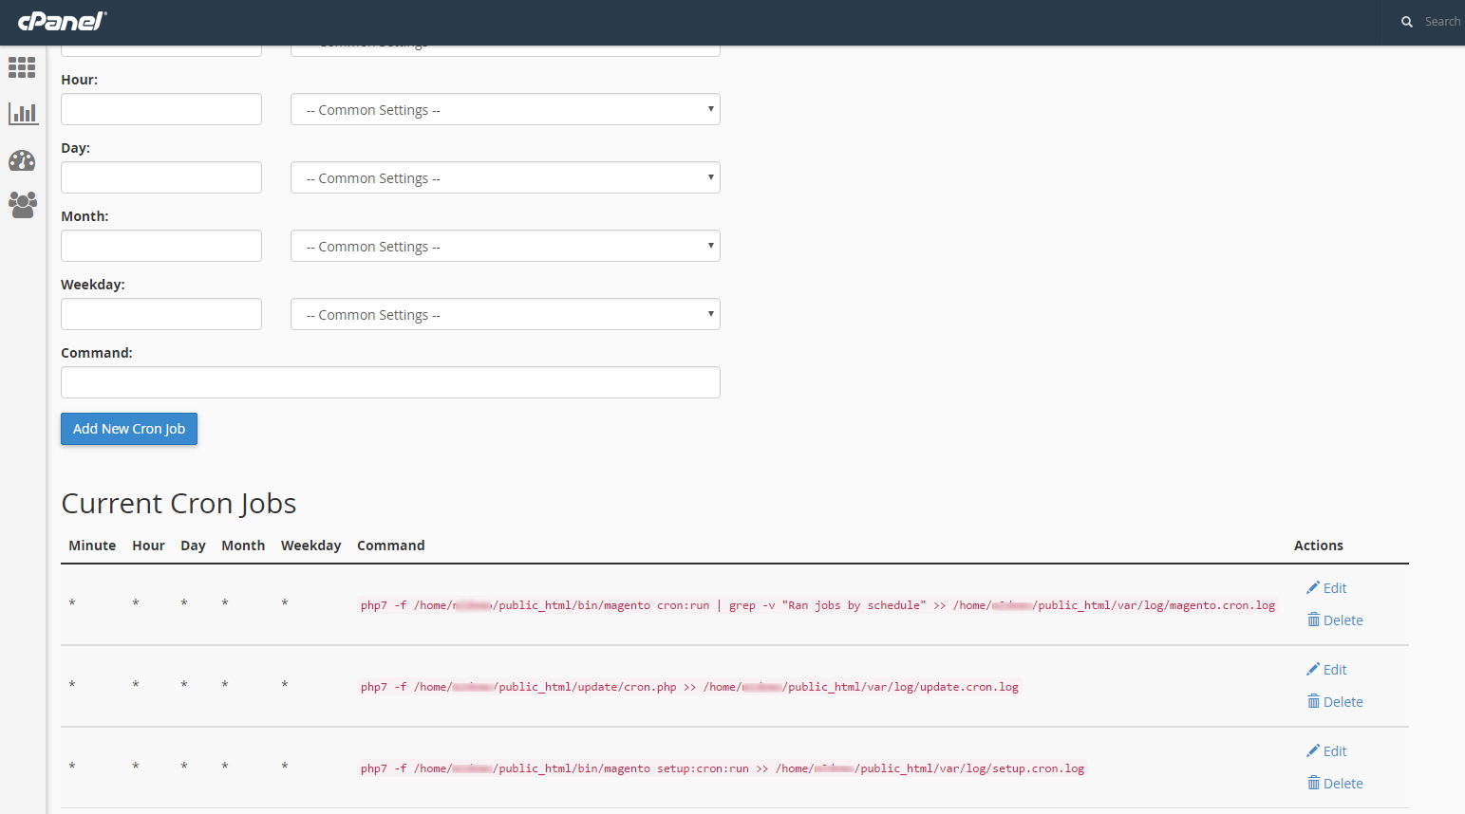The image size is (1465, 814).
Task: Click inside the Command input field
Action: pos(390,382)
